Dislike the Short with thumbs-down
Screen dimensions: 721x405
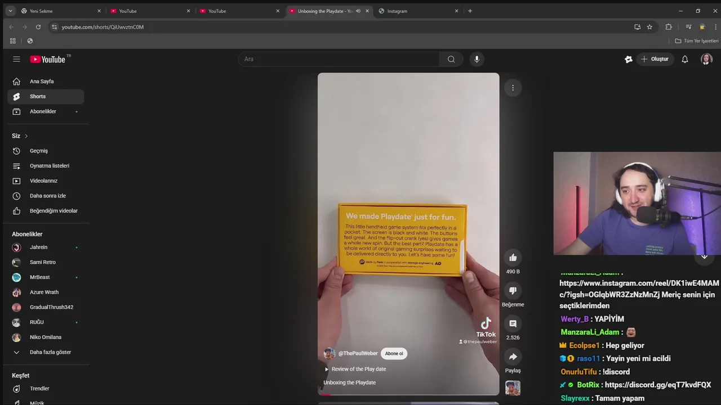click(x=513, y=290)
